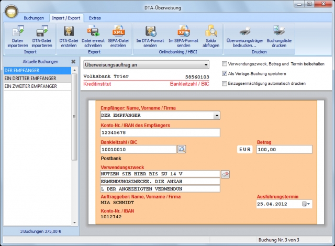335x246 pixels.
Task: Click the third Verwendungszweck line
Action: tap(160, 189)
